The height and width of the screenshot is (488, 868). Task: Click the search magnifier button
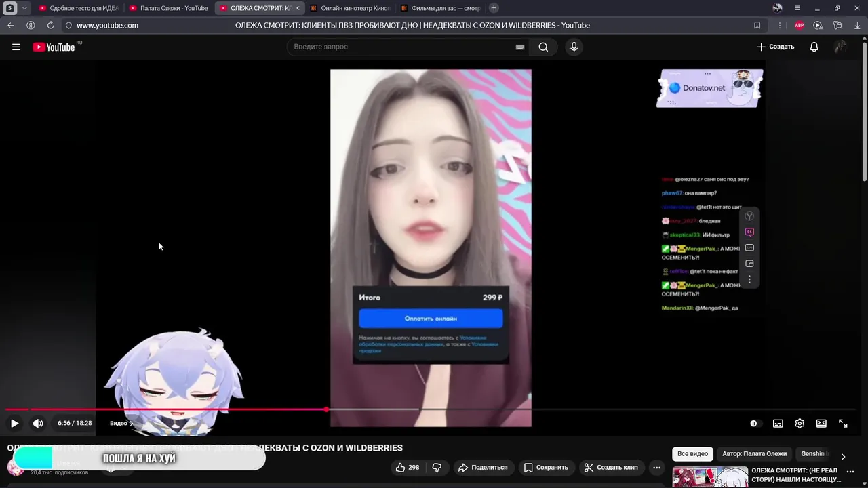543,47
